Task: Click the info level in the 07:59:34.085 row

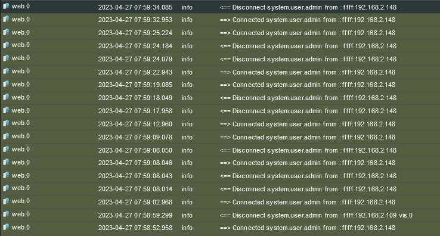Action: [x=187, y=7]
